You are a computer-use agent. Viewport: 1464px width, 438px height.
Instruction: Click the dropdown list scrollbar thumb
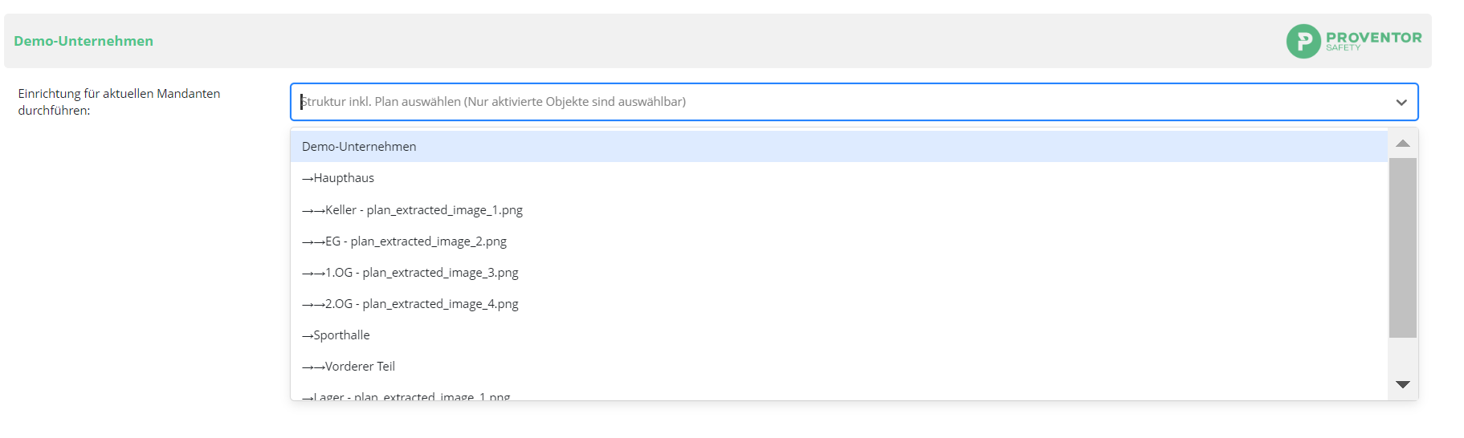pyautogui.click(x=1403, y=248)
